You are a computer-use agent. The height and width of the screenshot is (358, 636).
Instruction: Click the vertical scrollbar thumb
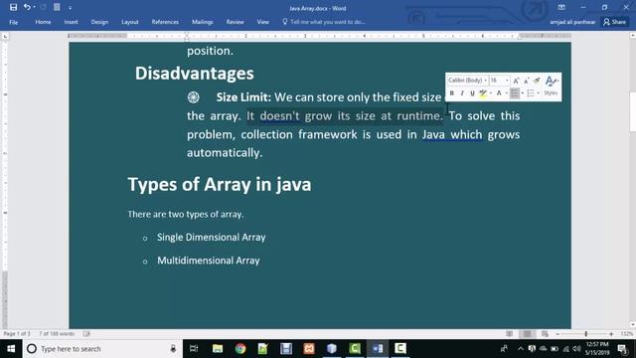tap(632, 111)
